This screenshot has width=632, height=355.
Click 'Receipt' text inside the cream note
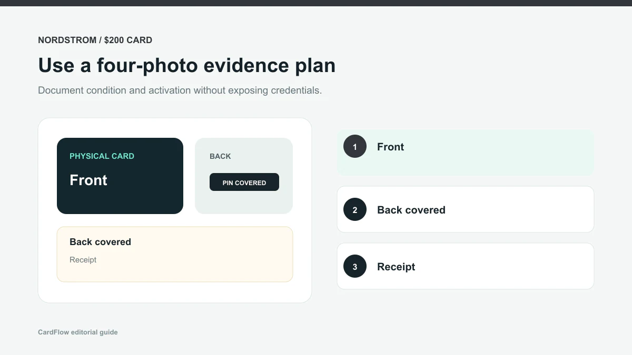coord(83,260)
